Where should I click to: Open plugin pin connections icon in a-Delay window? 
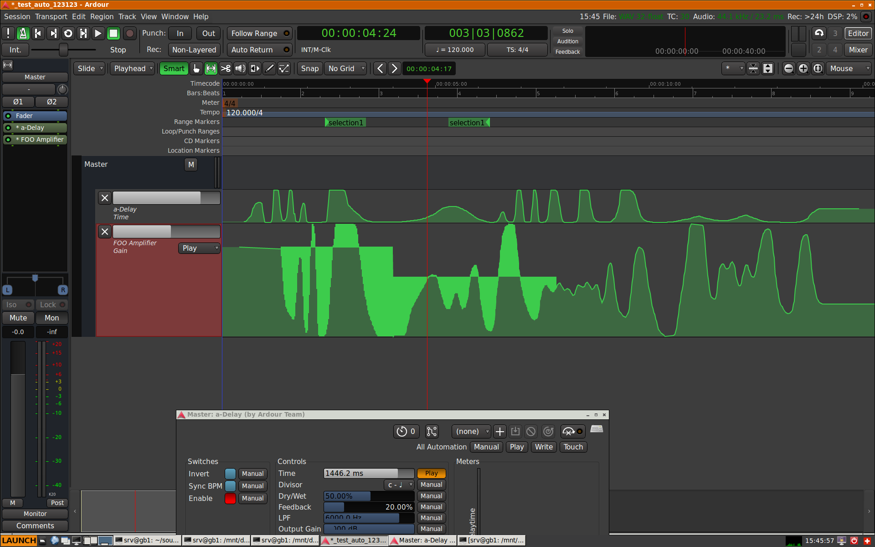(432, 431)
